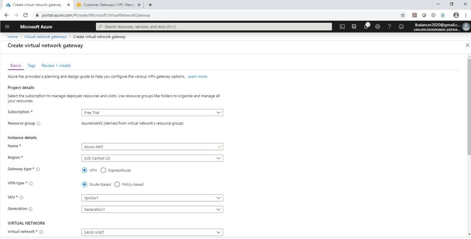This screenshot has width=471, height=239.
Task: Click the blue circular extension icon
Action: pos(443,15)
